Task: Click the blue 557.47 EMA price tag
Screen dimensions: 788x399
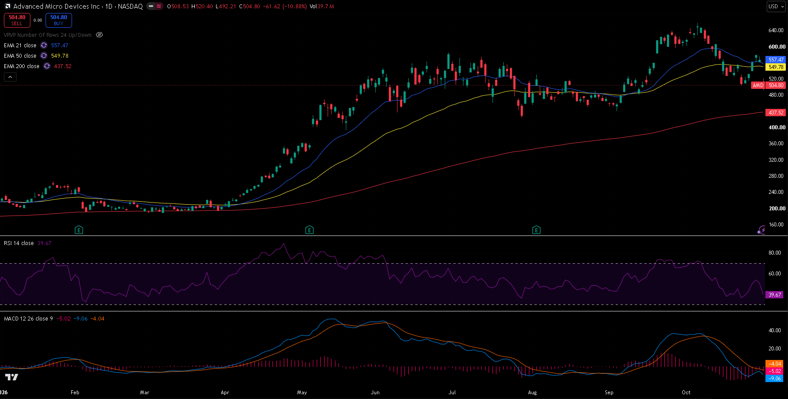Action: point(776,60)
